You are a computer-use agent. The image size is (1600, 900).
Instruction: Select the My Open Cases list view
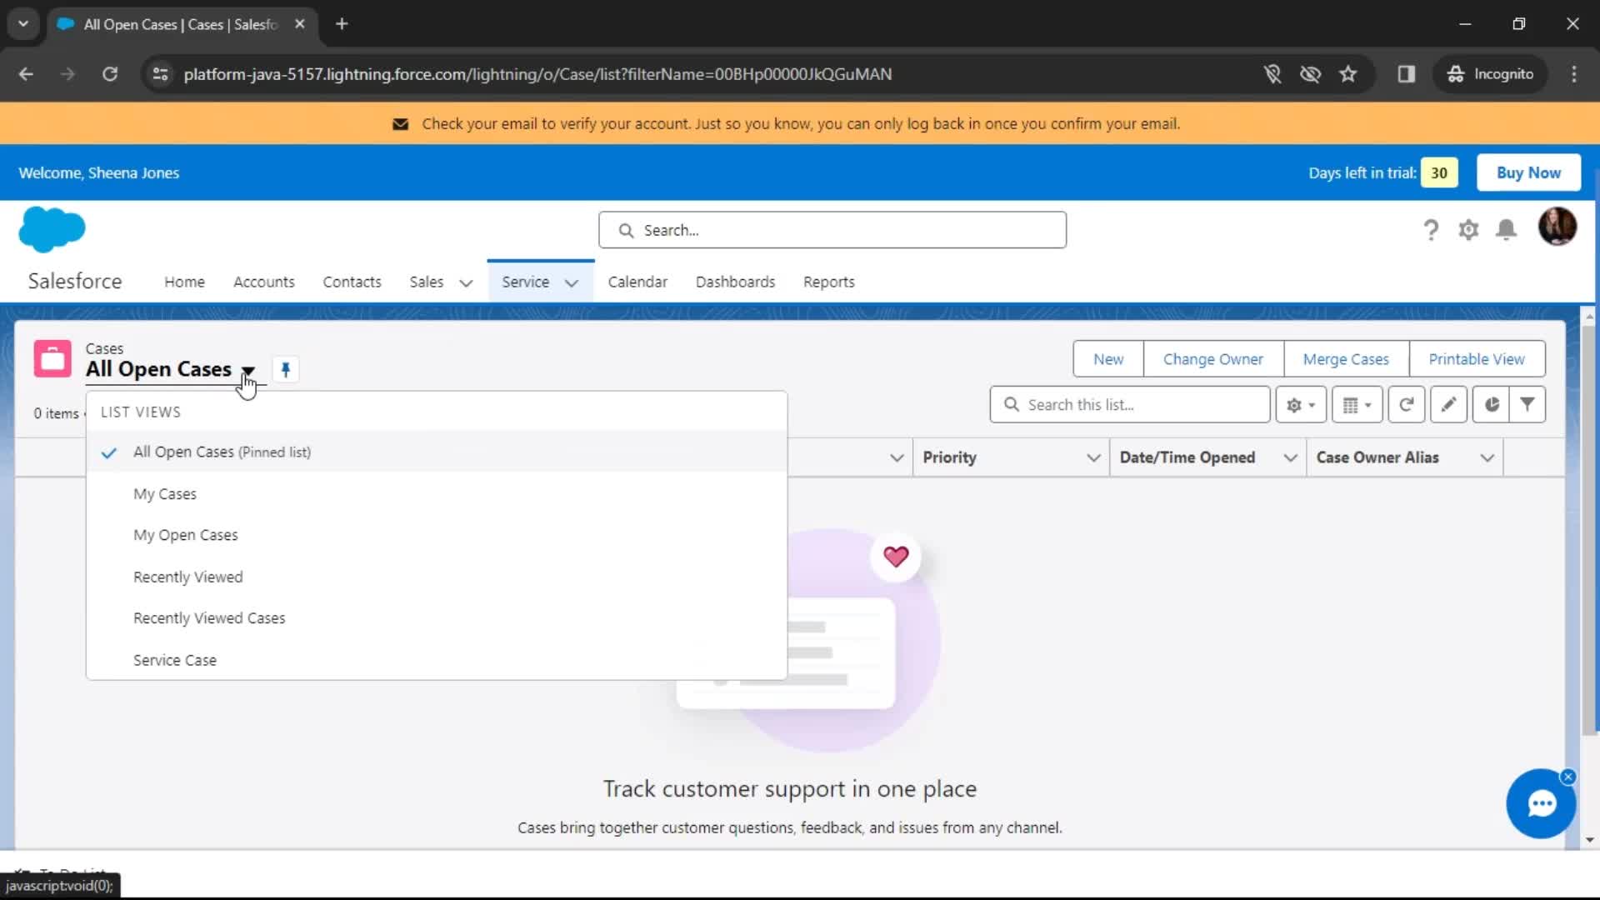coord(437,535)
